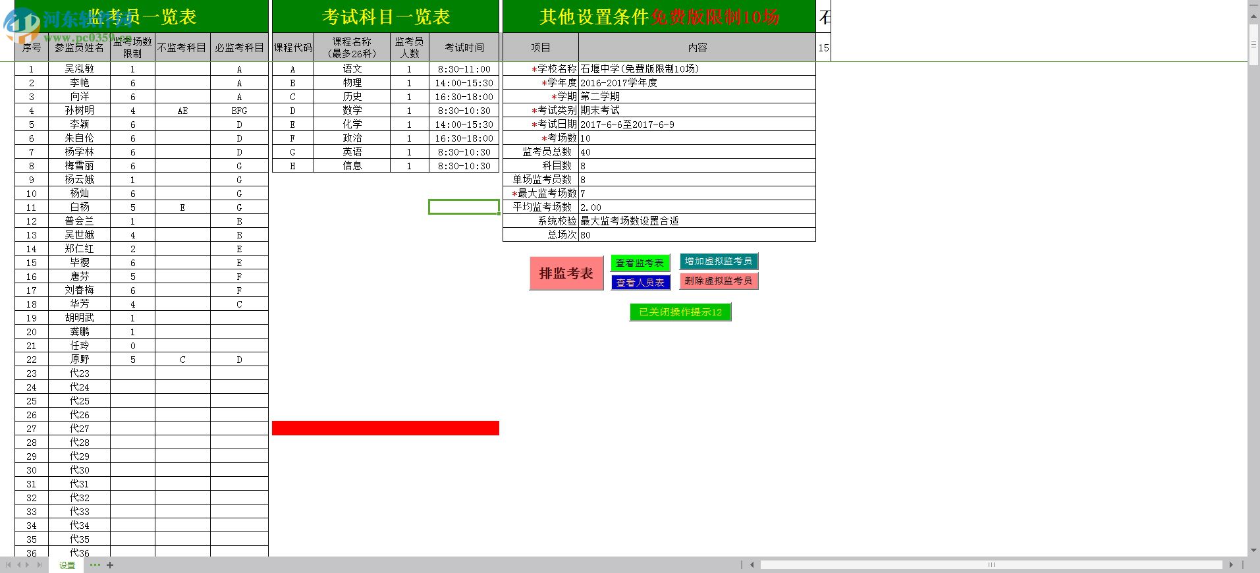Select the 物理 course cell
Screen dimensions: 1260x573
click(x=352, y=82)
